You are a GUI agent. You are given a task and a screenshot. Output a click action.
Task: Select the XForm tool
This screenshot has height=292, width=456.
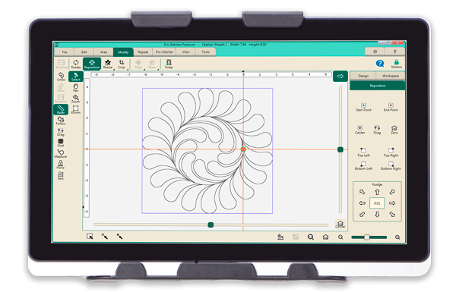coord(75,109)
